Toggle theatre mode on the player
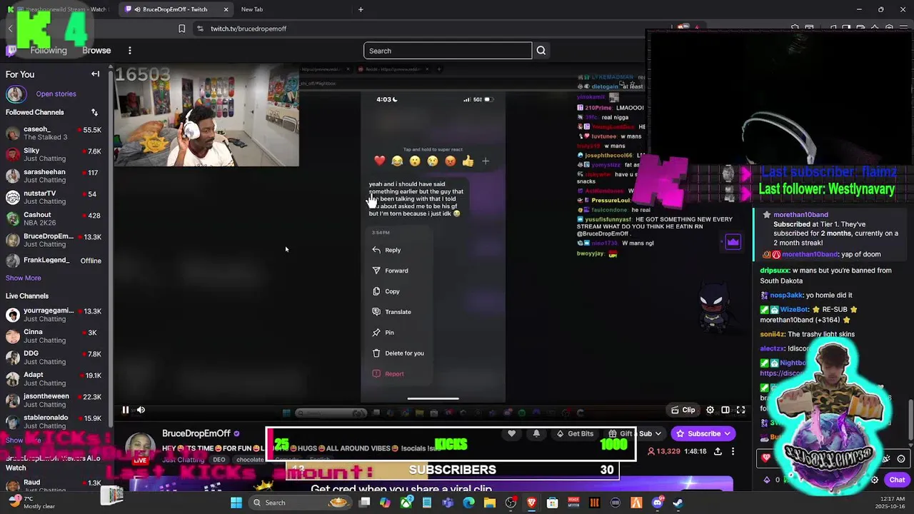Viewport: 914px width, 514px height. click(725, 410)
